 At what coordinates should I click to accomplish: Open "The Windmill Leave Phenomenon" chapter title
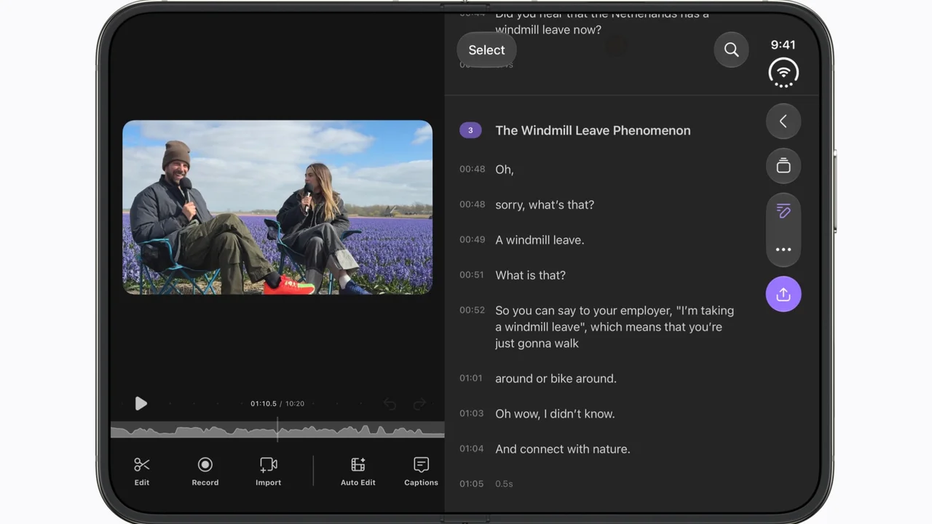593,130
